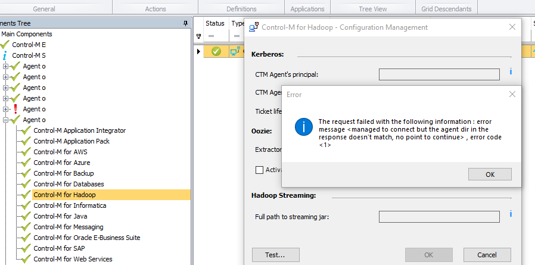Expand the Agent node with the red error icon
Screen dimensions: 535x265
pyautogui.click(x=5, y=109)
